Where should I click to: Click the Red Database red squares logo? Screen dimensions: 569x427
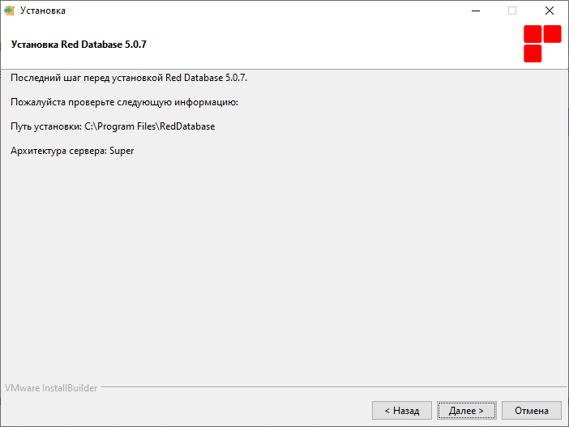[x=542, y=44]
